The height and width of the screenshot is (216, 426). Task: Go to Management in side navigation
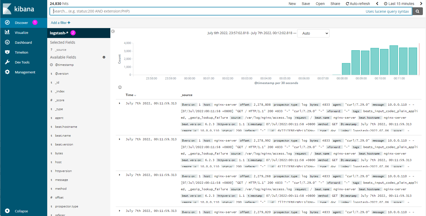tap(25, 72)
